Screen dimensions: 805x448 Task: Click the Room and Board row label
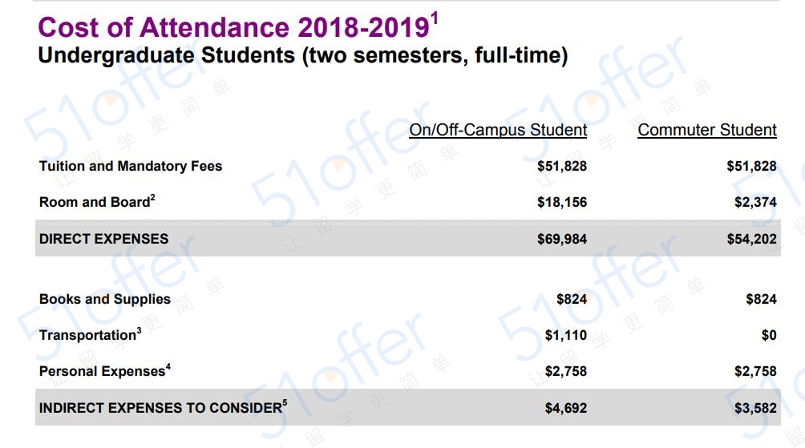pyautogui.click(x=95, y=202)
